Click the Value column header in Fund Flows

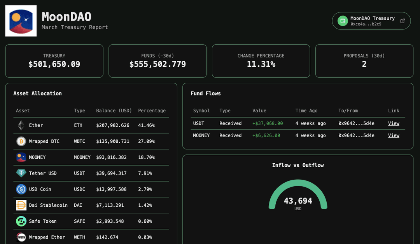click(259, 111)
